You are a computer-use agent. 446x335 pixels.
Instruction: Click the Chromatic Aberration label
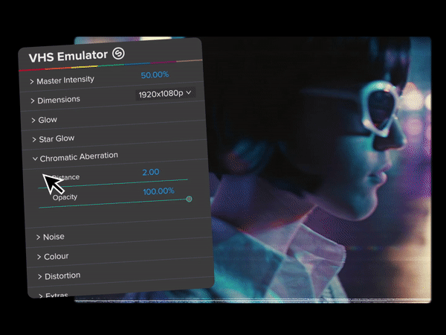(x=79, y=156)
